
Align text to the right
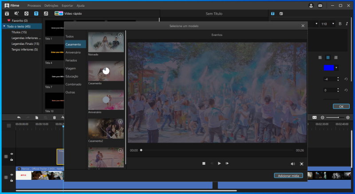tap(336, 58)
